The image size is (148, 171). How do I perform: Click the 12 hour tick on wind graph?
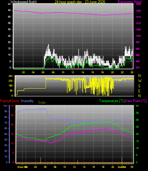pyautogui.click(x=73, y=72)
